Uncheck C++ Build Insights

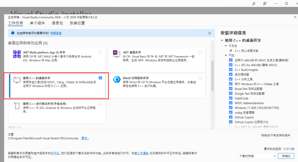[231, 70]
